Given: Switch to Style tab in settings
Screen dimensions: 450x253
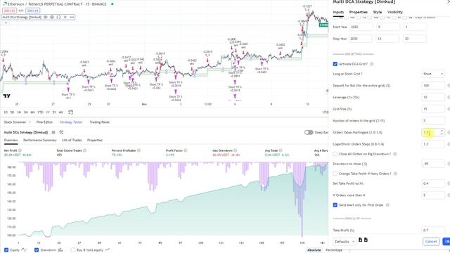Looking at the screenshot, I should (x=378, y=12).
